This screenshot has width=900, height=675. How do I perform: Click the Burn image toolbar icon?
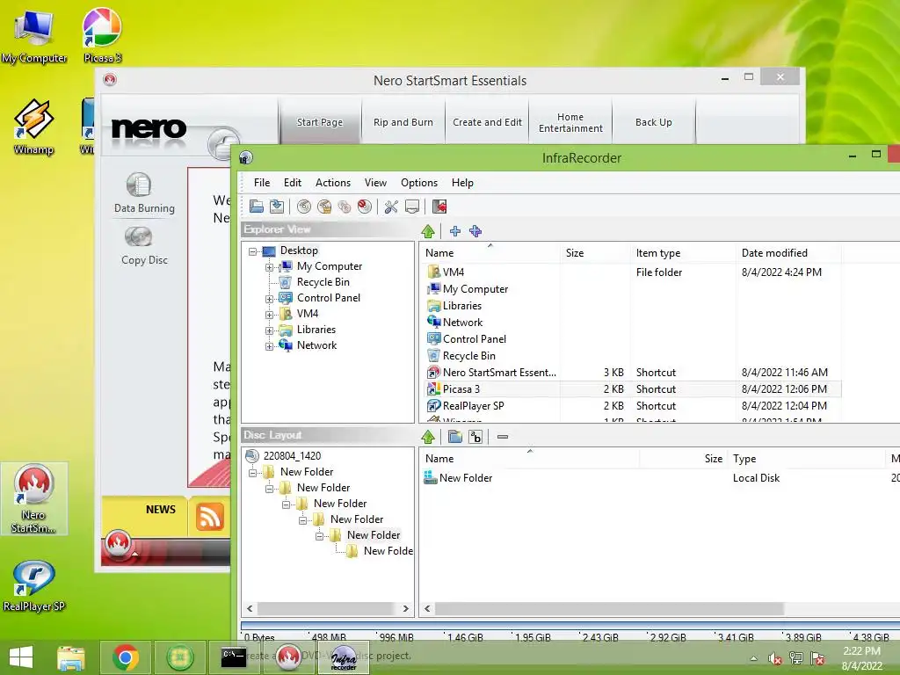point(324,207)
